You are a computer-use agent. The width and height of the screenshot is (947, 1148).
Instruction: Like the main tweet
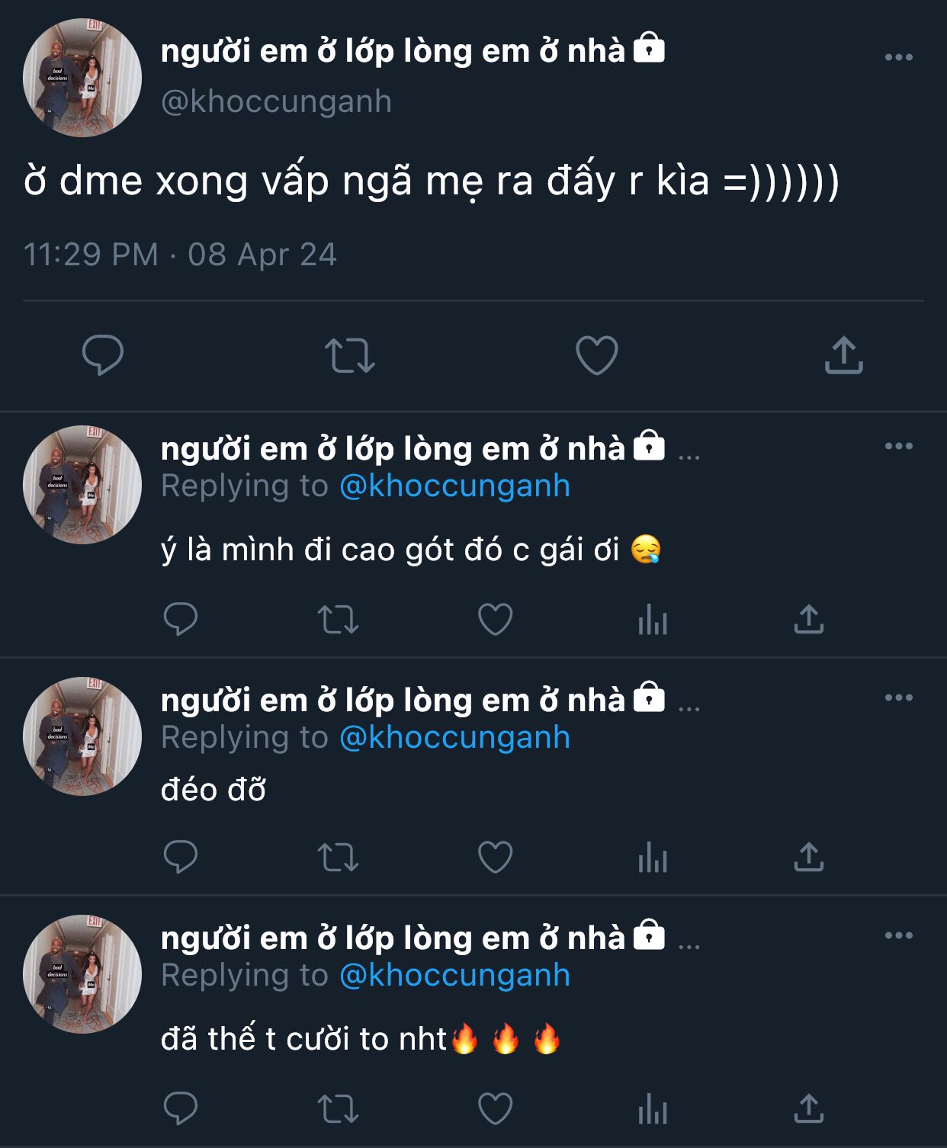click(x=596, y=355)
